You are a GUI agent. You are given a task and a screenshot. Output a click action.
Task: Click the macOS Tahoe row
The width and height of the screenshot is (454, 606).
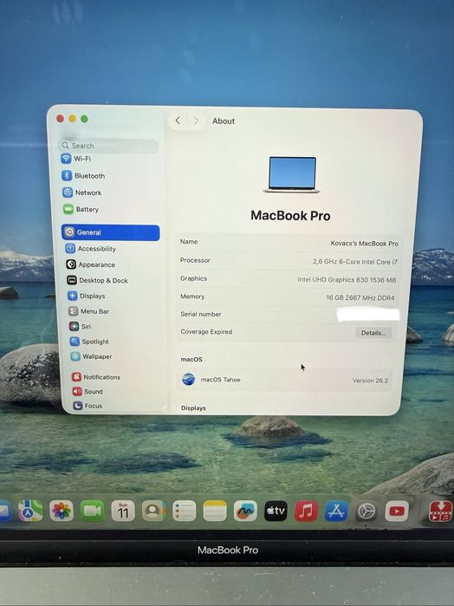285,380
